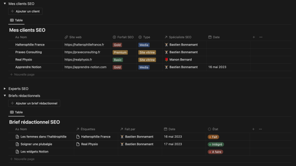Viewport: 296px width, 166px height.
Task: Select the Table tab of Brief rédactionnel SEO
Action: click(x=16, y=112)
